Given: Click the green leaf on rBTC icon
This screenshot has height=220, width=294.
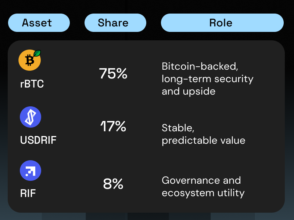Looking at the screenshot, I should pyautogui.click(x=37, y=53).
